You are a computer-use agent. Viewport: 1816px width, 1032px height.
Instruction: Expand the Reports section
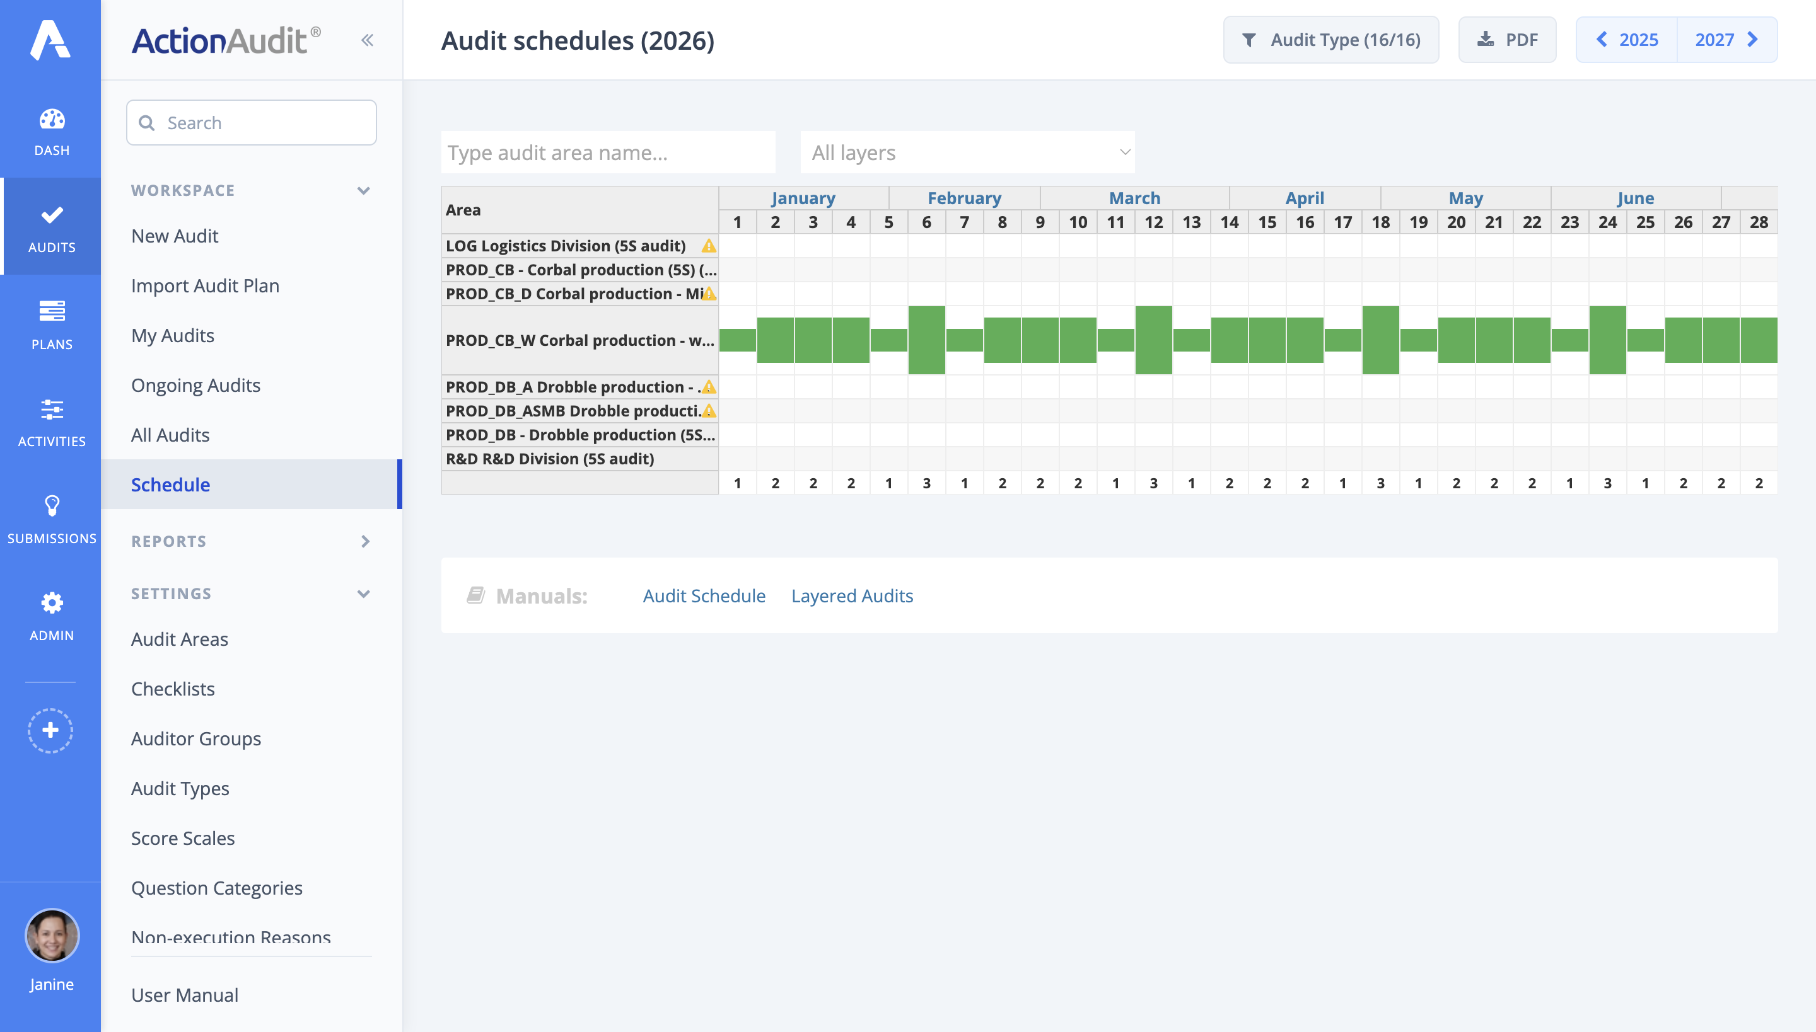coord(365,542)
